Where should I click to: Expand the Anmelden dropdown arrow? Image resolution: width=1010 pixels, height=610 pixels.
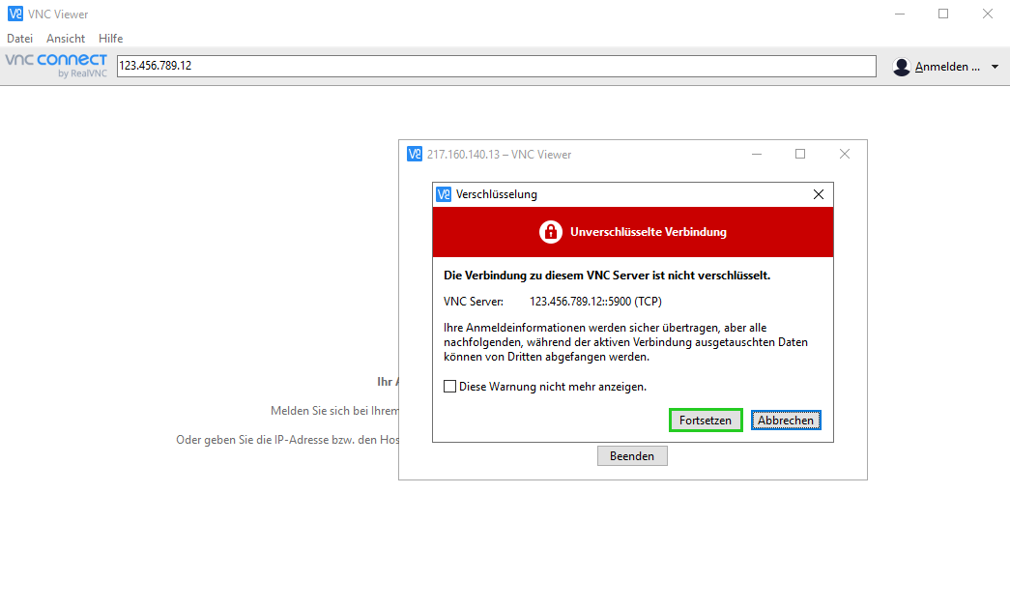996,67
